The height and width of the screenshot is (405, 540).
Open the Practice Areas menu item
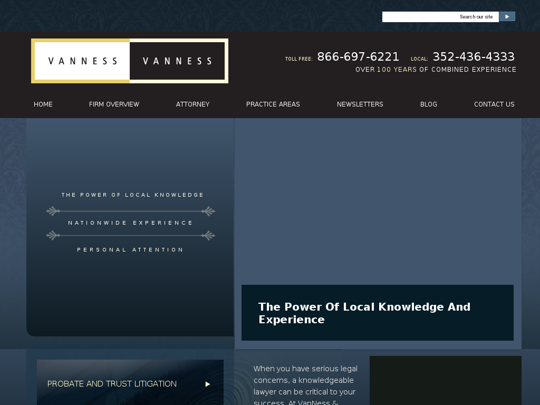(x=273, y=104)
